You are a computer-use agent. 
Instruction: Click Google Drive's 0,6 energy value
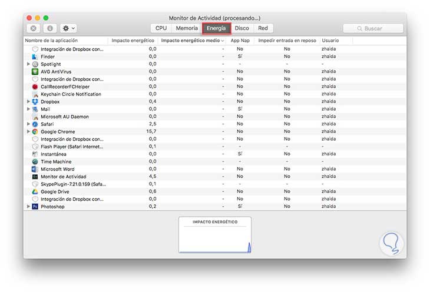tap(153, 191)
